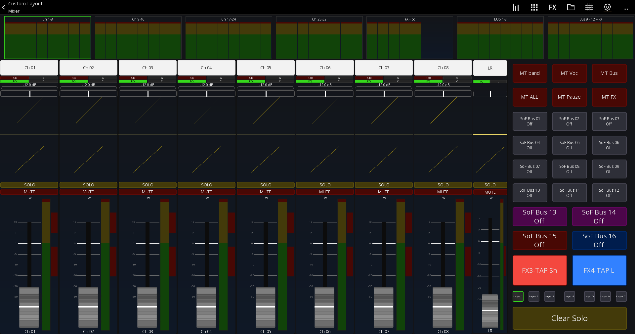Click the Clear Solo button
Viewport: 635px width, 334px height.
point(570,318)
